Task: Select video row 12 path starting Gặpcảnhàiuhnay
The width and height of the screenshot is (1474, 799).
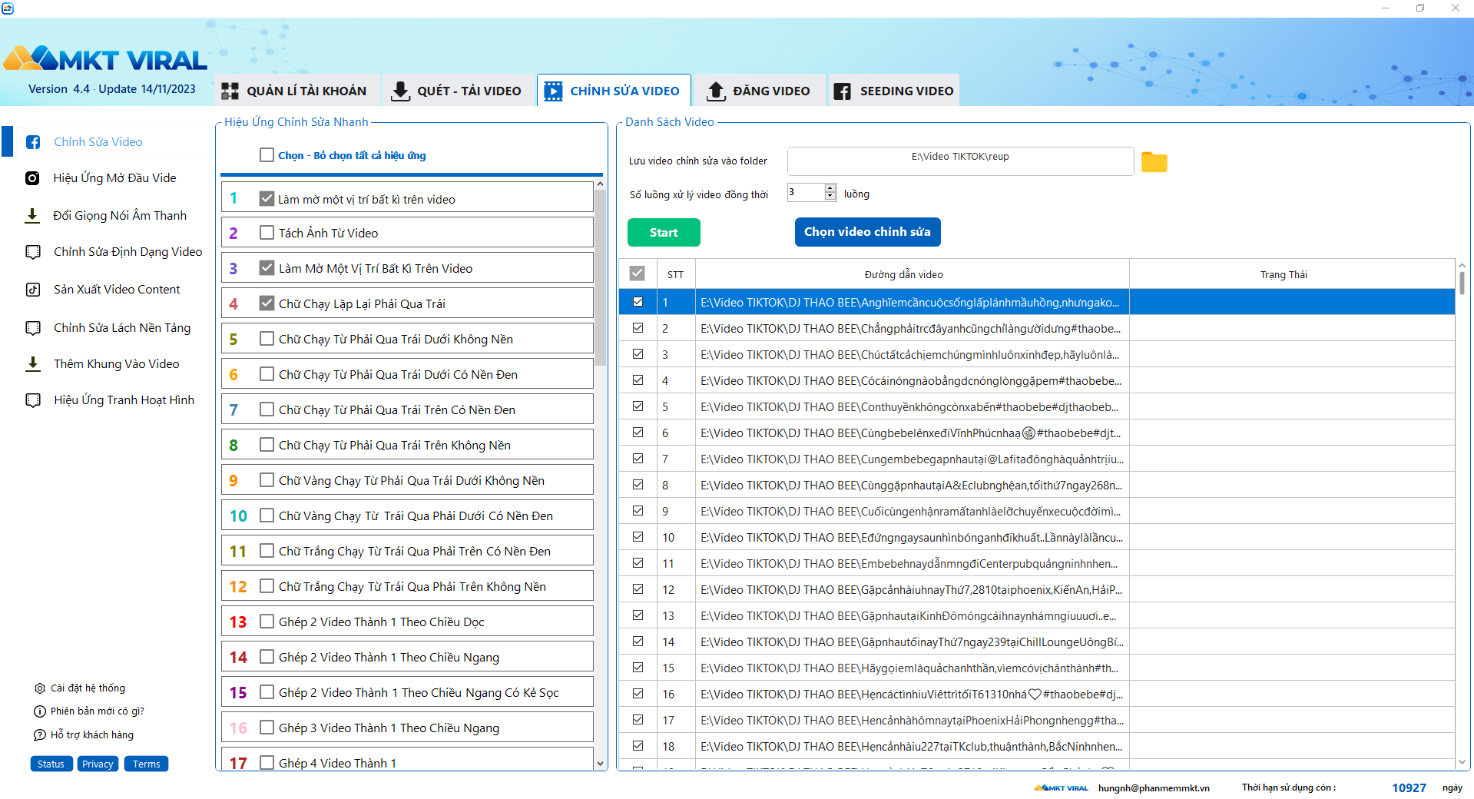Action: 911,590
